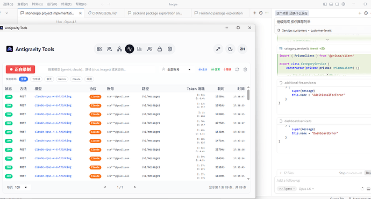The height and width of the screenshot is (199, 371).
Task: Switch to the Backend package exploration tab
Action: pyautogui.click(x=157, y=13)
